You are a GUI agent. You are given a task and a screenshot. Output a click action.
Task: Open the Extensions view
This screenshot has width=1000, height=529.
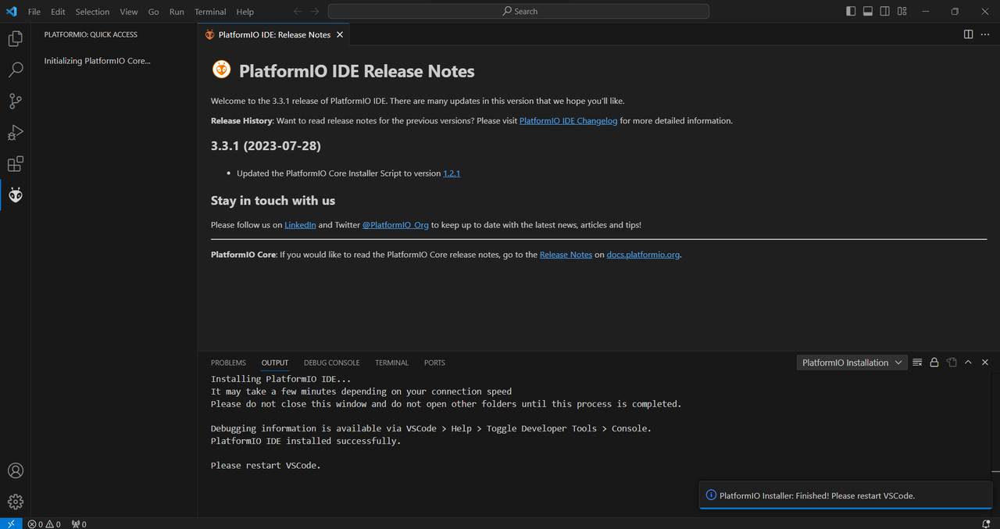coord(16,164)
